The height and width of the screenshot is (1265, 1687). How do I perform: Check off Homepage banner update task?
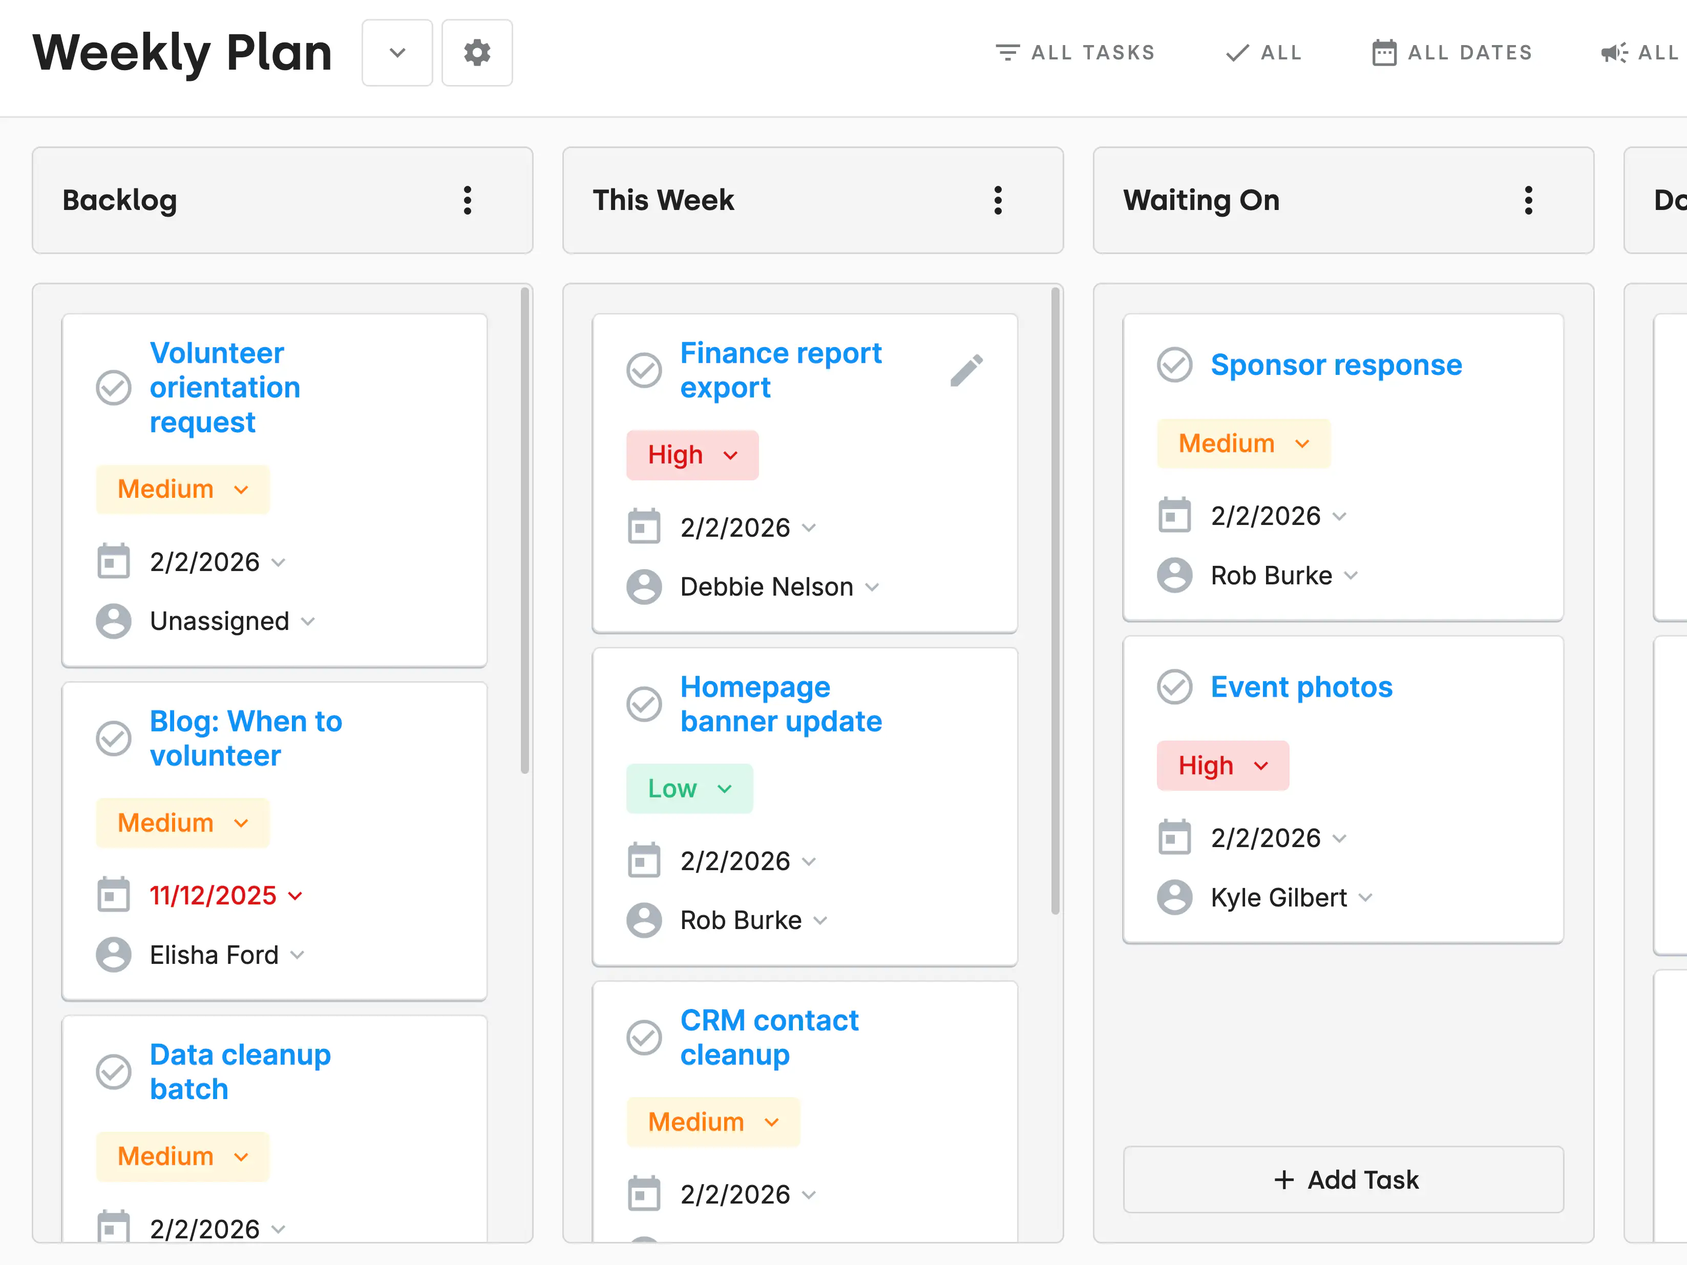(x=644, y=704)
